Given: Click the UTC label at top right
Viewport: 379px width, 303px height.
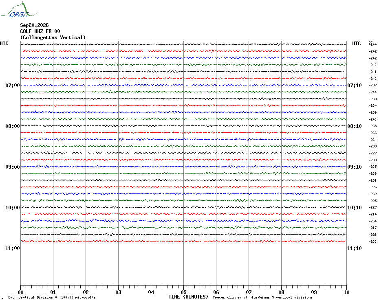Looking at the screenshot, I should (356, 44).
